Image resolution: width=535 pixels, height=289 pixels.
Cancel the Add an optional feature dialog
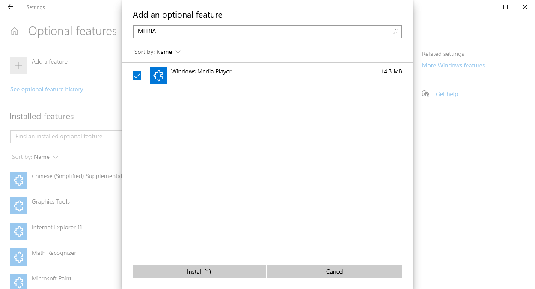[335, 271]
